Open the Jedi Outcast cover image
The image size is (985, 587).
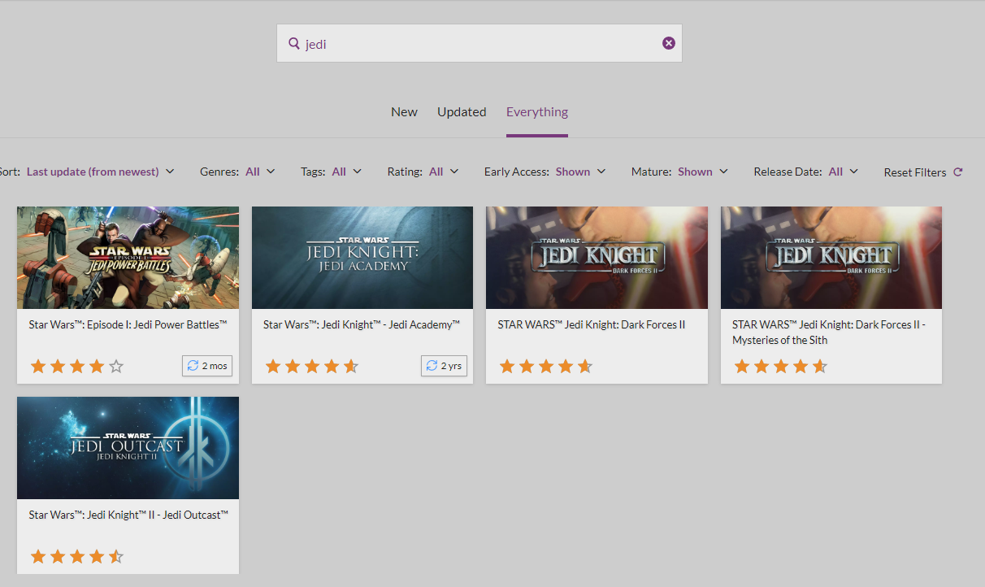coord(128,448)
